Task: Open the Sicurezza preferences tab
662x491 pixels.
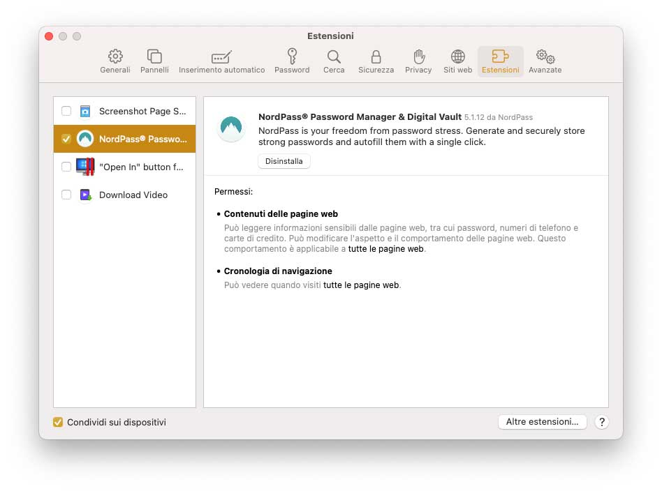Action: coord(376,61)
